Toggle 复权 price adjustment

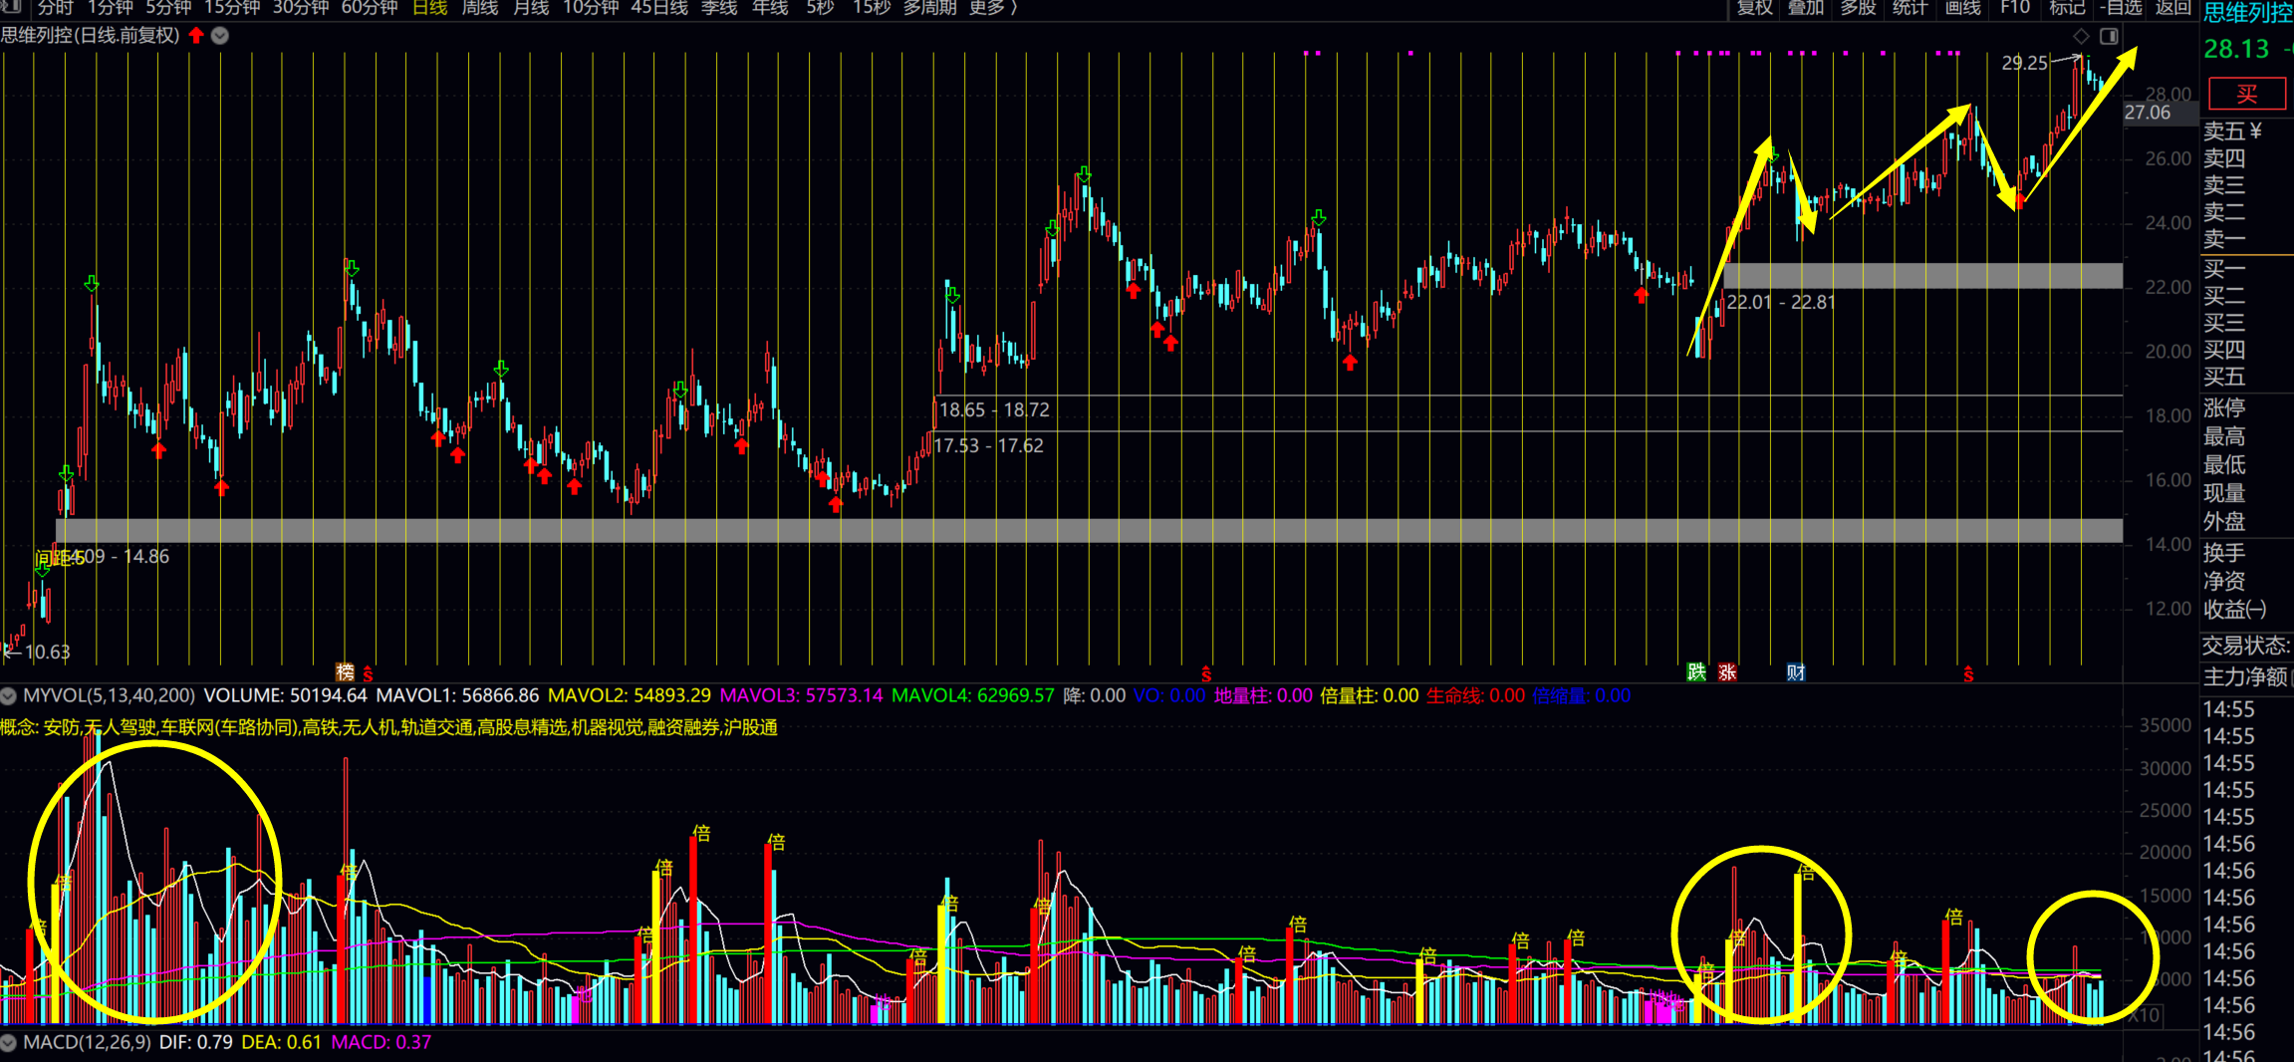tap(1754, 8)
